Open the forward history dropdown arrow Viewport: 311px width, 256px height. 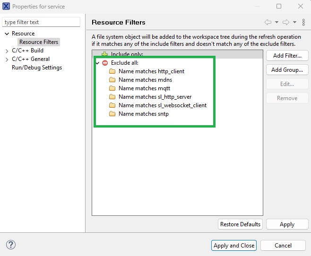(x=295, y=22)
